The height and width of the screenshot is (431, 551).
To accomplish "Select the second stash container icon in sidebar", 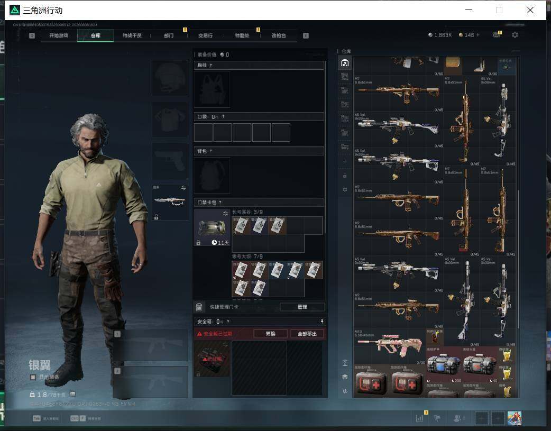I will pos(345,77).
